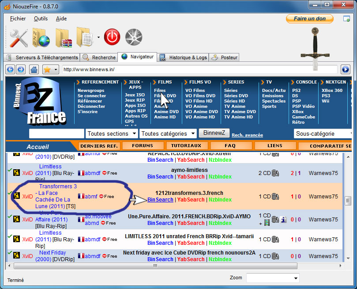Click the browser back arrow button
The image size is (357, 289).
click(10, 69)
